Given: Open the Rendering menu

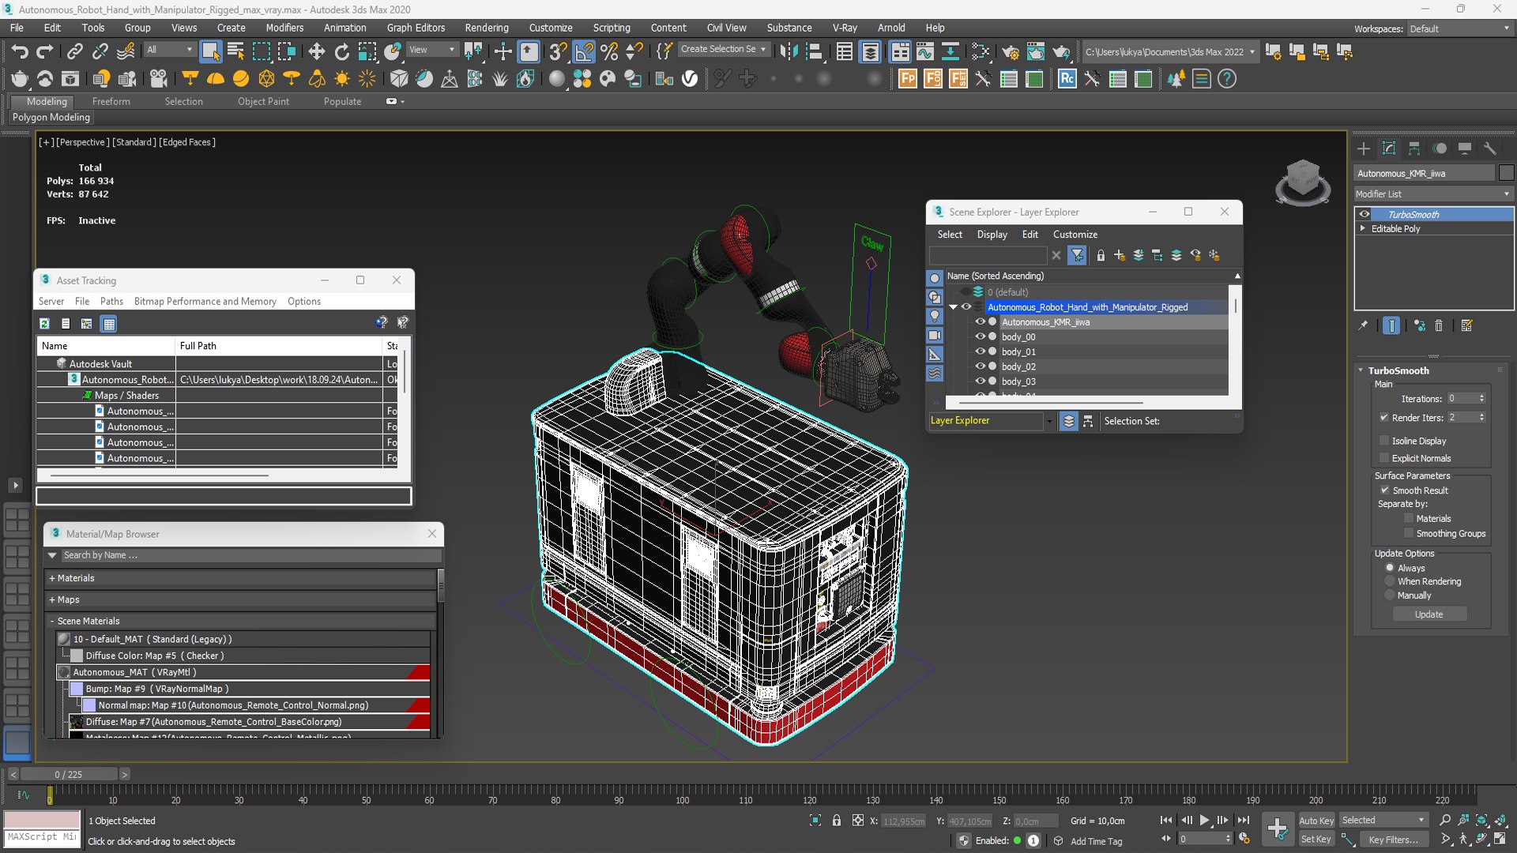Looking at the screenshot, I should pyautogui.click(x=486, y=28).
